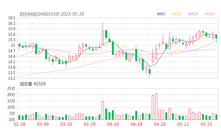Click the 15.3 price axis label
221x131 pixels.
[x=12, y=40]
